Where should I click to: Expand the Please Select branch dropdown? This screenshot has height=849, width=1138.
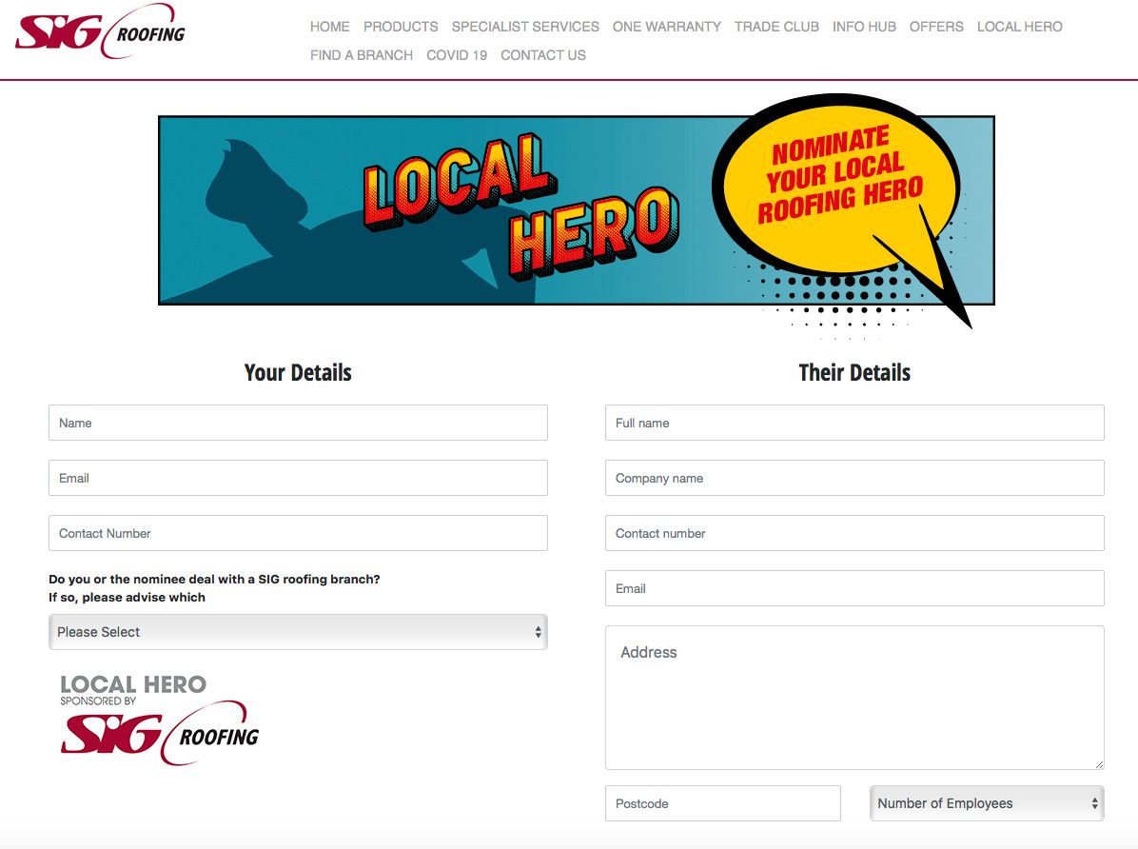click(298, 632)
